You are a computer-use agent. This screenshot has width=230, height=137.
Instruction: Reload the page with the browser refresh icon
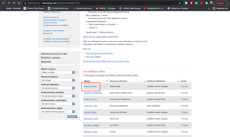tap(14, 3)
